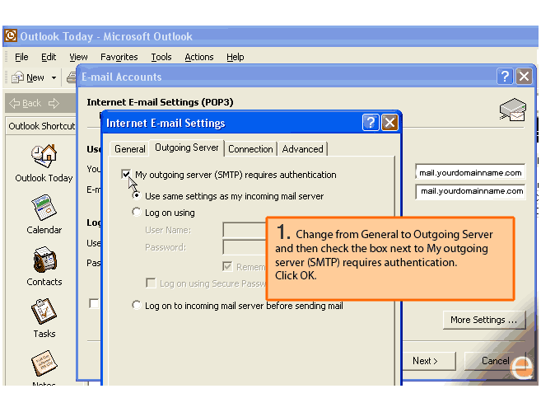Click help button in Internet E-mail Settings dialog

371,123
